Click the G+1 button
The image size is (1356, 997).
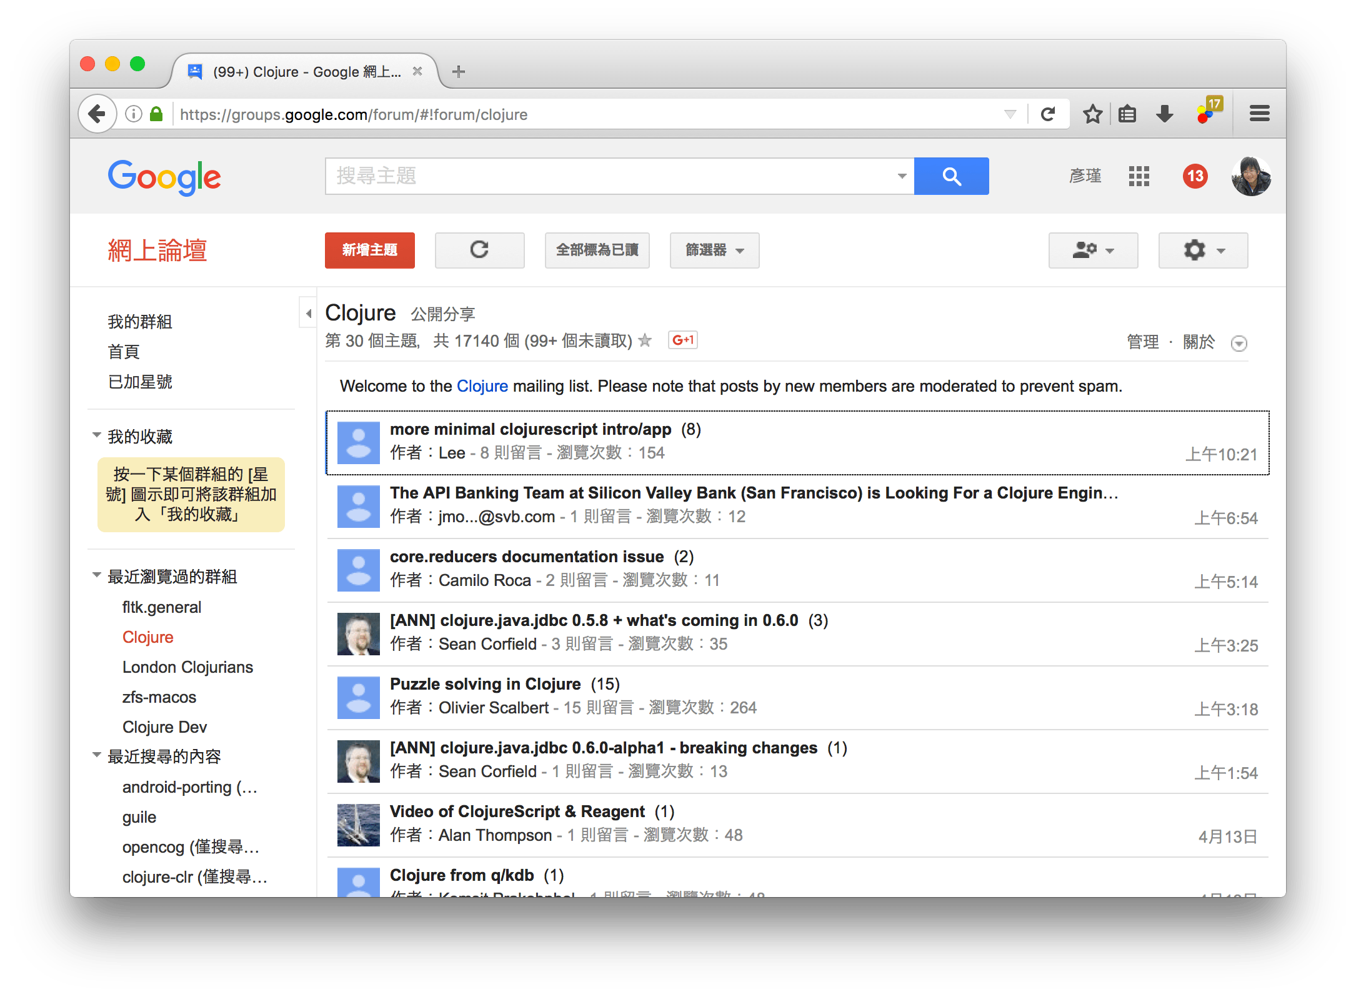click(682, 340)
